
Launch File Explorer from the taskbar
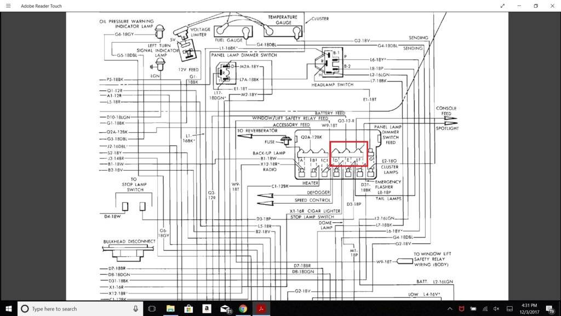(x=170, y=308)
